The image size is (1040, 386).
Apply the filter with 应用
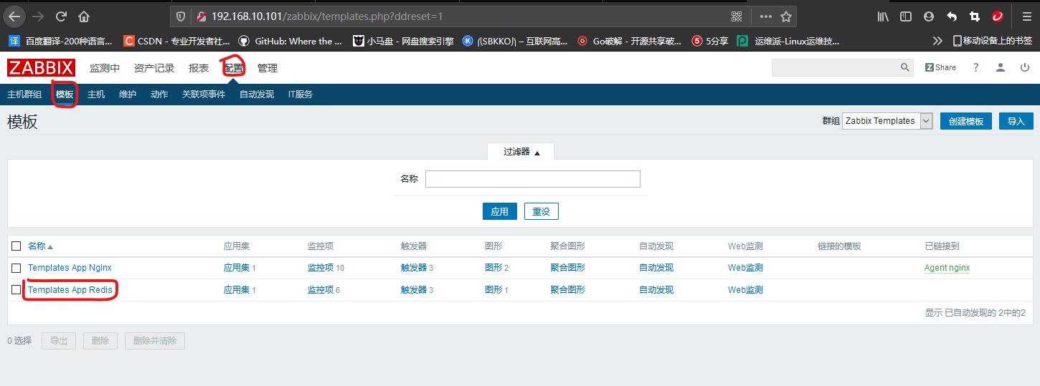coord(499,211)
